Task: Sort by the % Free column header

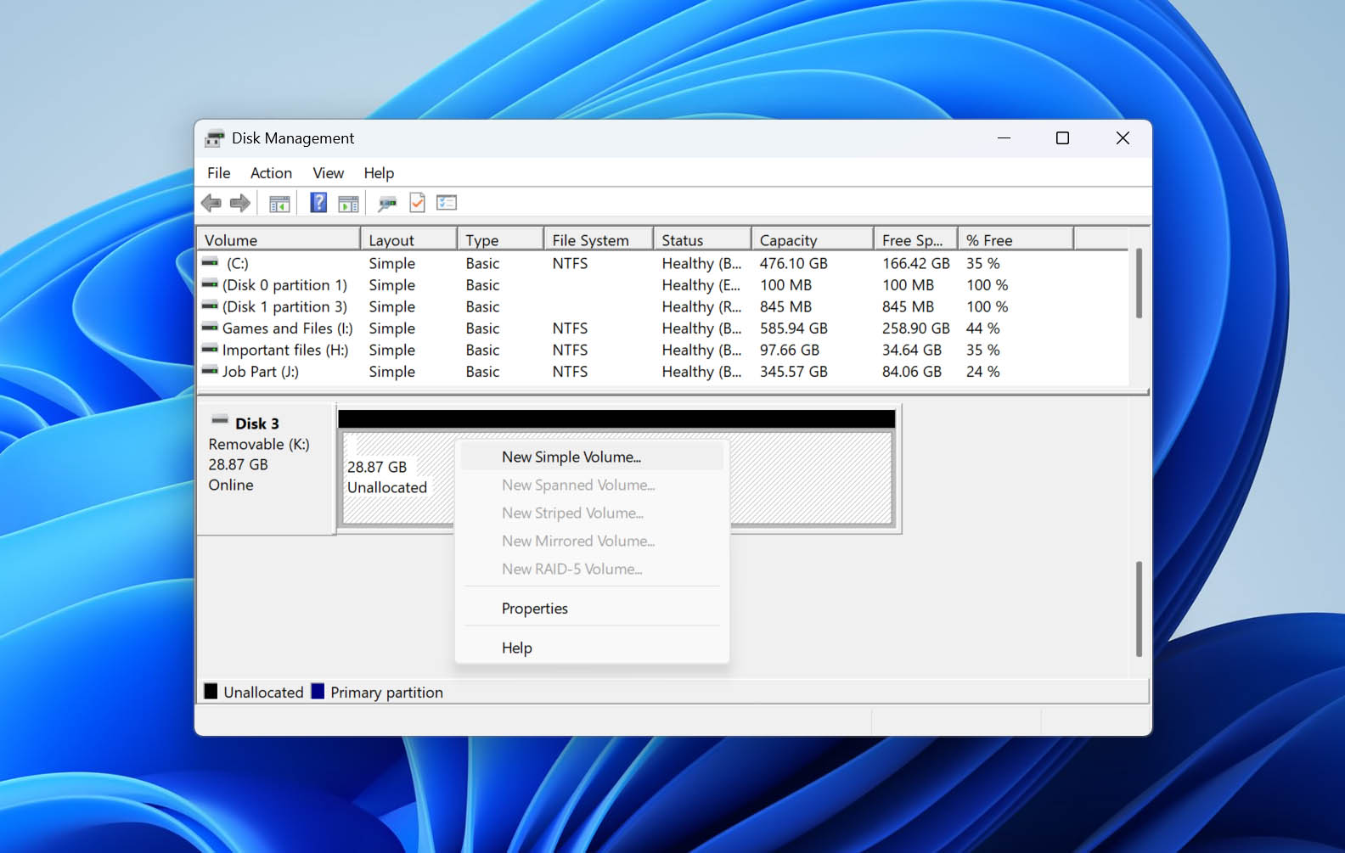Action: (x=1016, y=240)
